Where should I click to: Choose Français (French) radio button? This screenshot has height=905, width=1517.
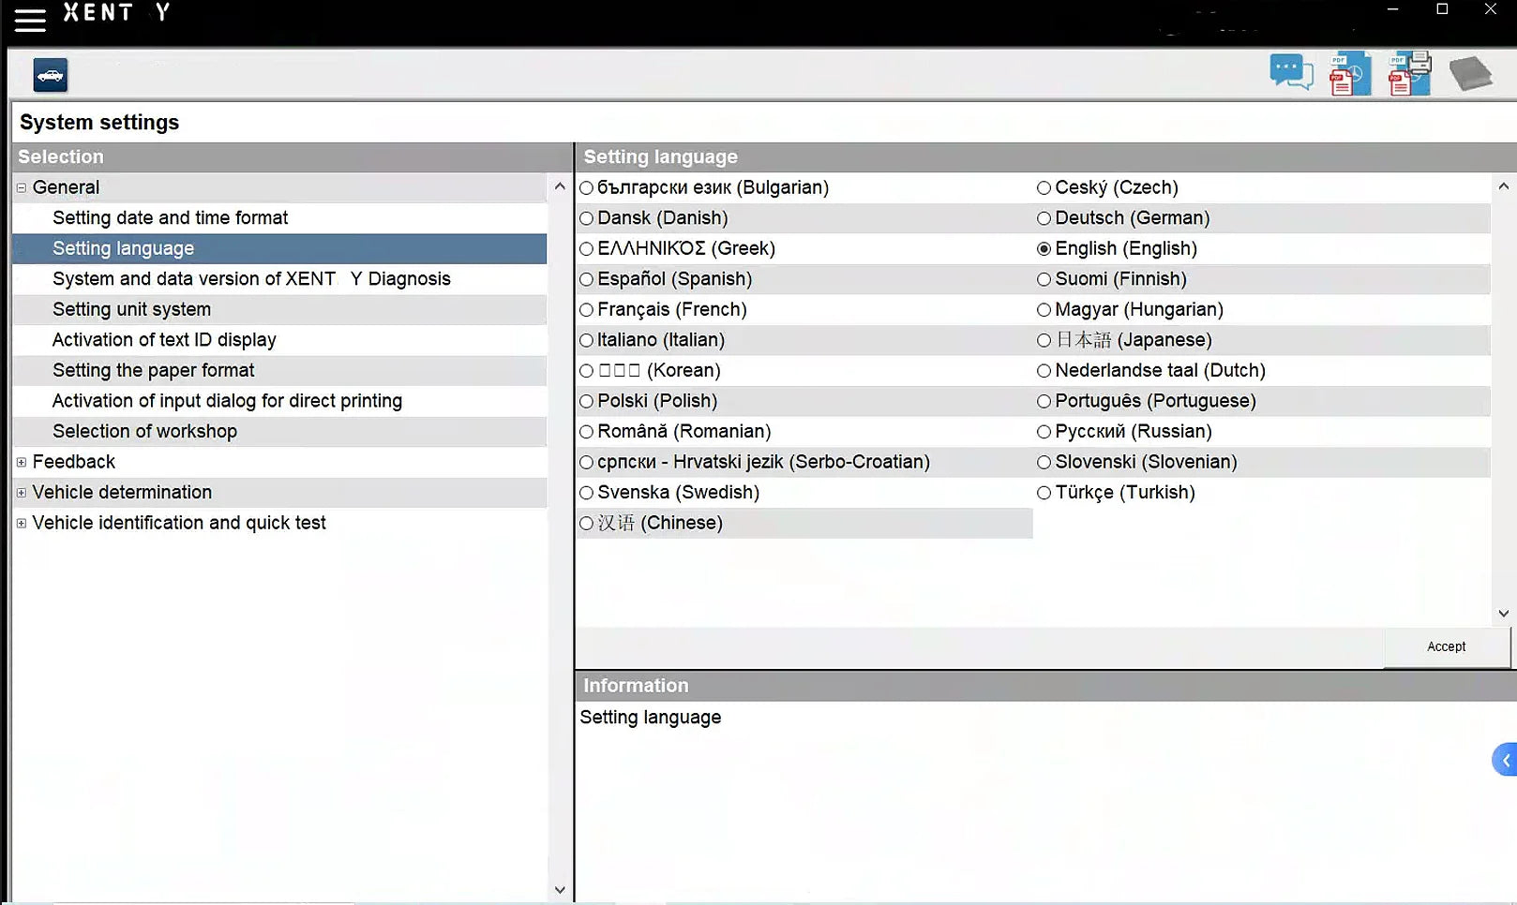(x=587, y=310)
